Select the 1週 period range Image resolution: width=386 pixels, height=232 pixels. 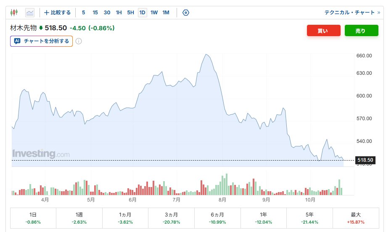coord(79,218)
